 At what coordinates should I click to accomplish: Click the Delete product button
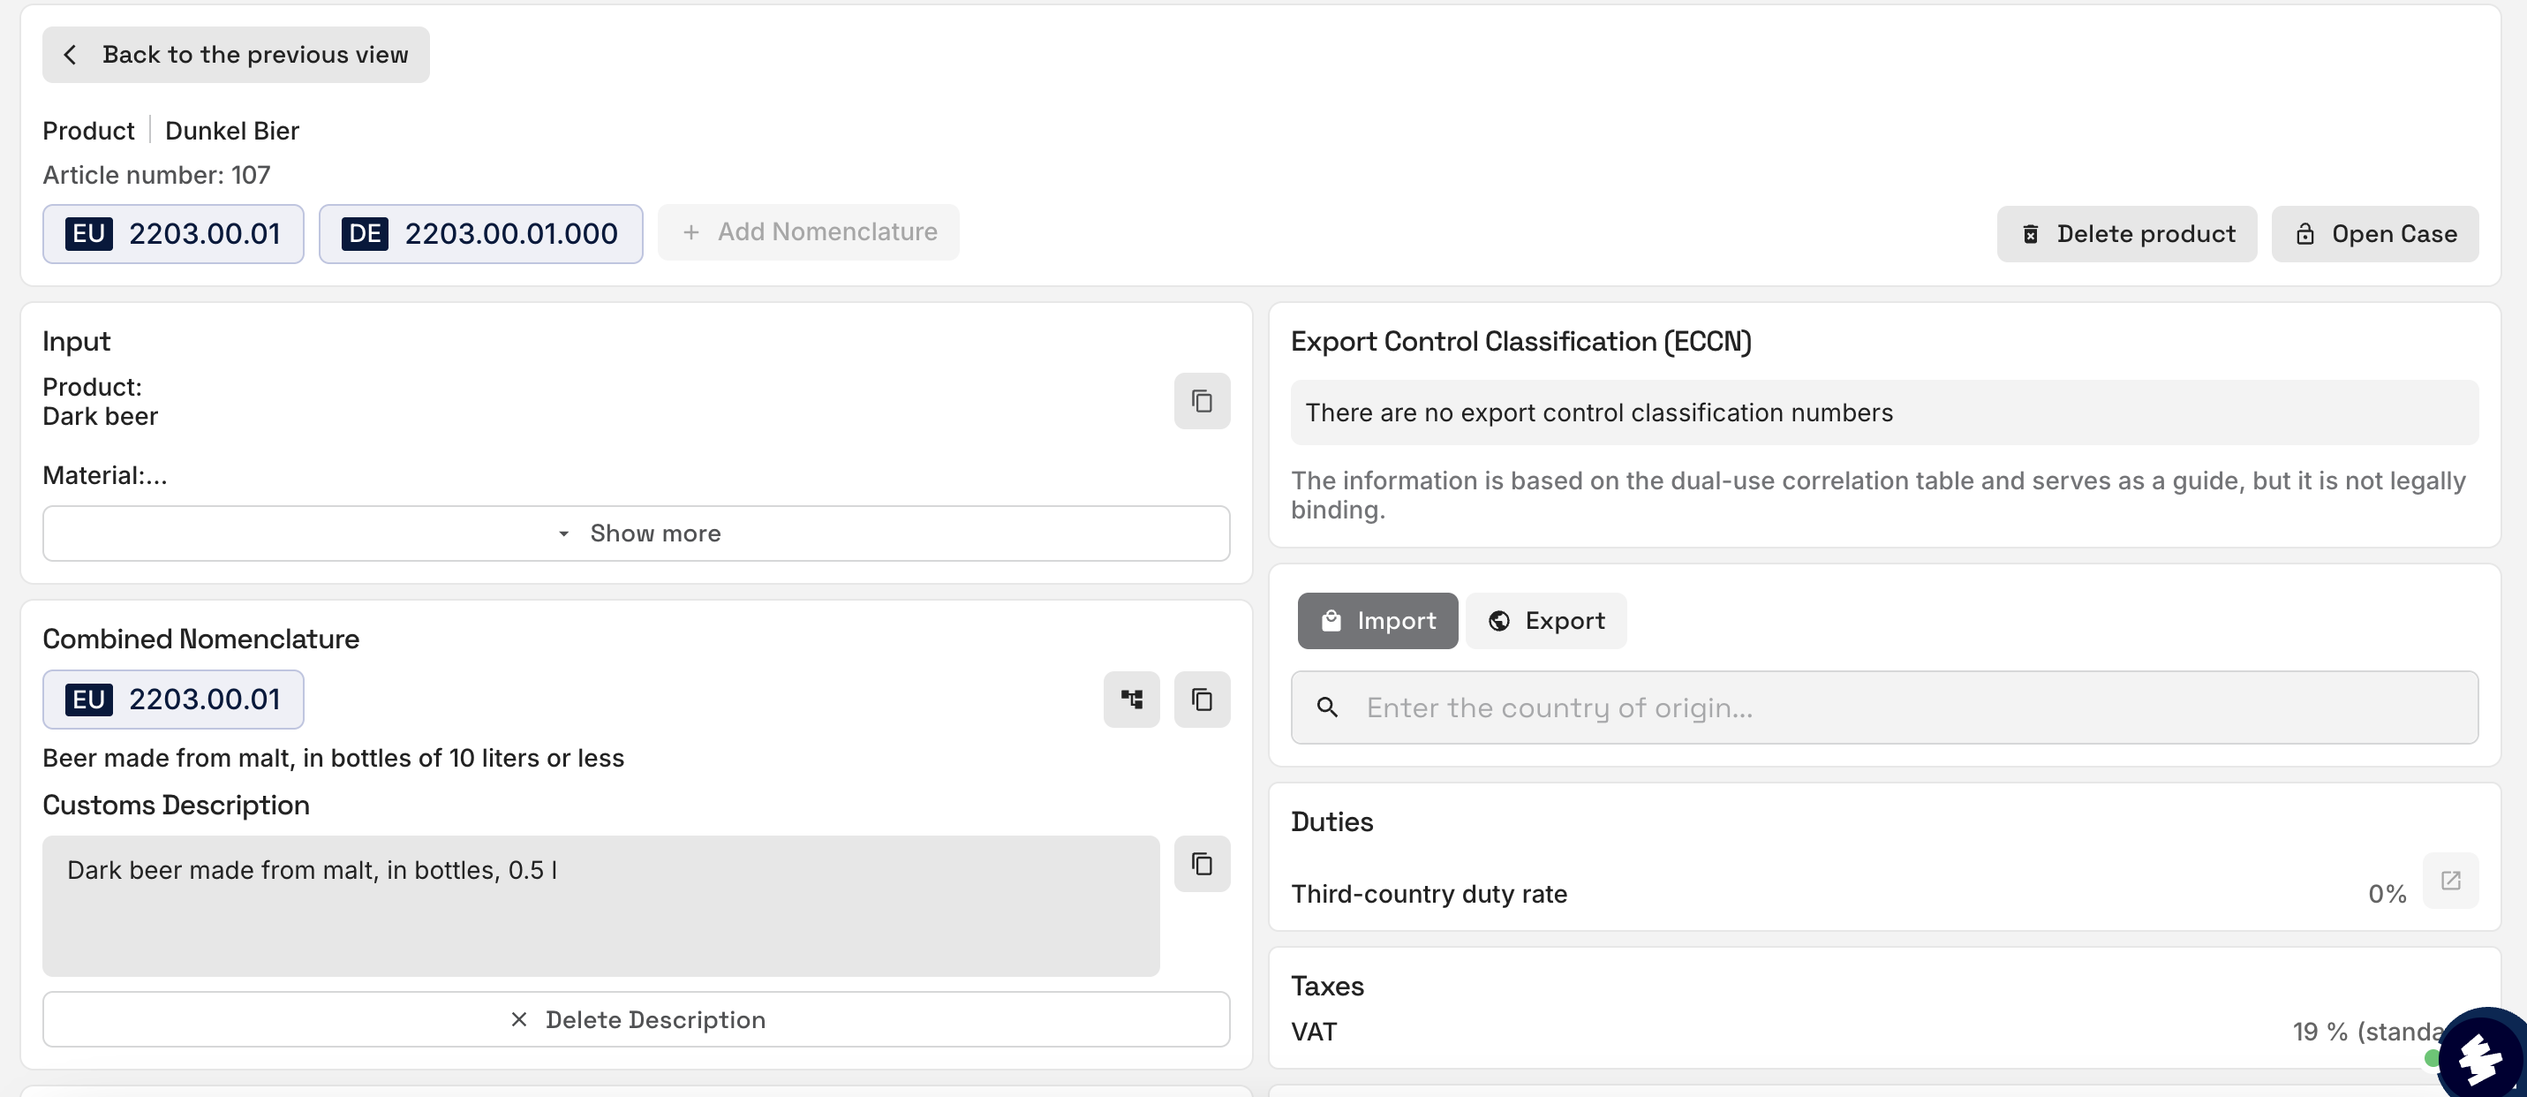(2126, 233)
